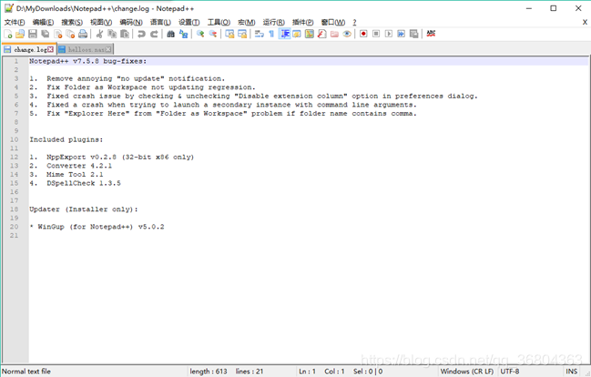Click the 'Updater (Installer only):' line
This screenshot has width=591, height=377.
tap(84, 209)
